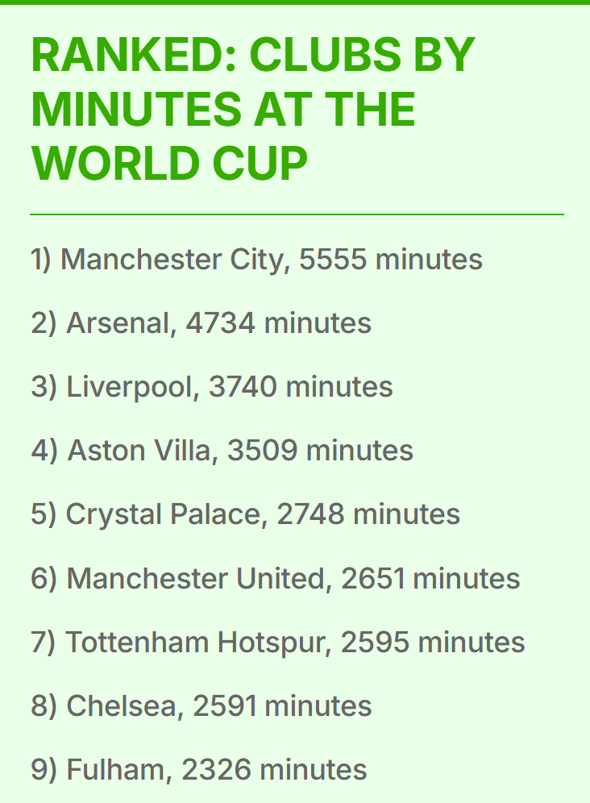
Task: Click the words 'MINUTES AT THE' in title
Action: click(x=223, y=109)
